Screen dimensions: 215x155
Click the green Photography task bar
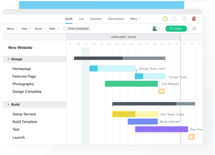131,84
